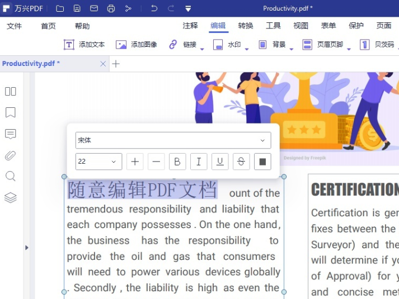Undo the last action
The height and width of the screenshot is (299, 399).
point(154,8)
